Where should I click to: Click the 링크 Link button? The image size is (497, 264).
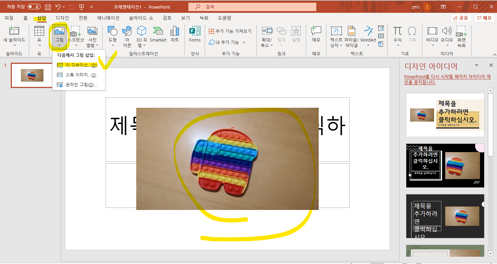(281, 36)
